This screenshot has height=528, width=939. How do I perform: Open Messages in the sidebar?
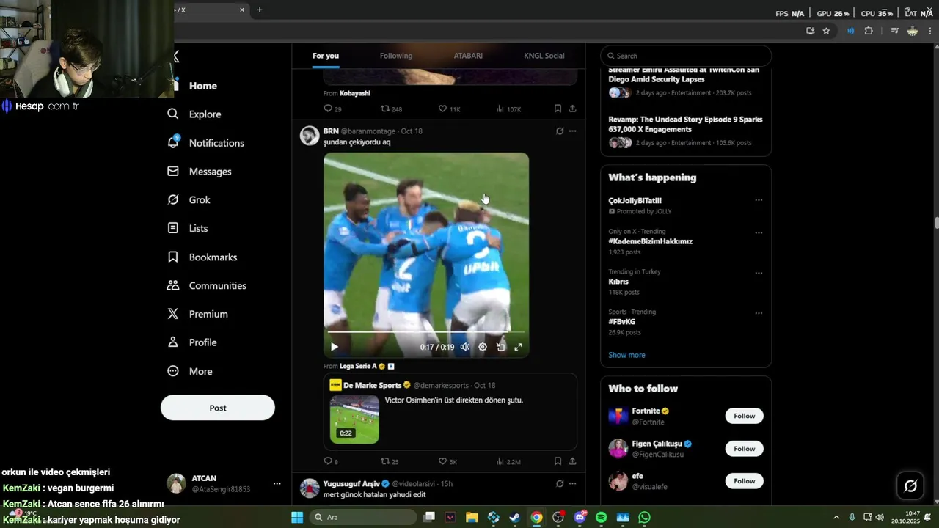(x=200, y=172)
